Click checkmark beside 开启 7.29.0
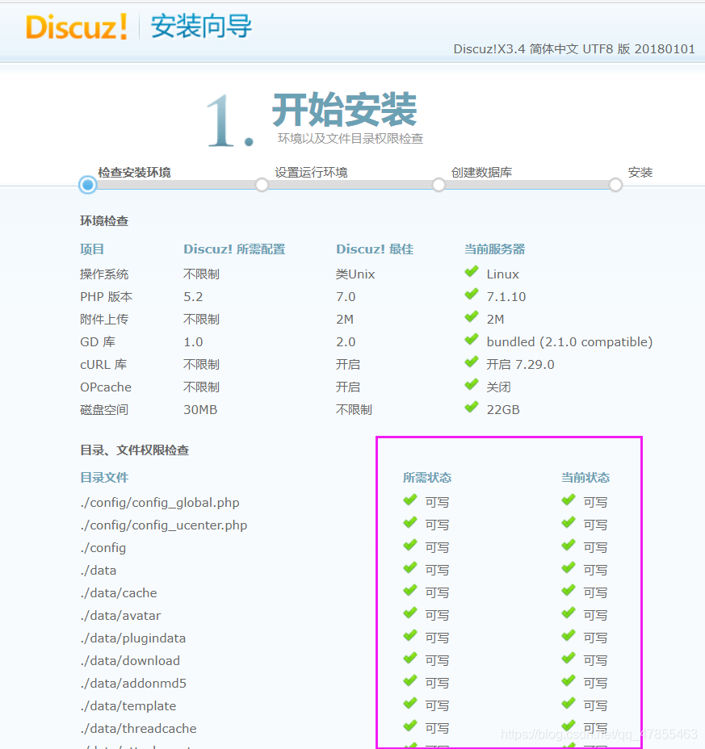The height and width of the screenshot is (749, 705). 472,362
